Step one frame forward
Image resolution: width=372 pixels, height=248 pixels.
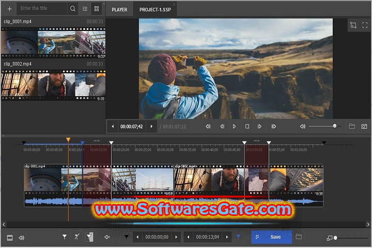[259, 127]
